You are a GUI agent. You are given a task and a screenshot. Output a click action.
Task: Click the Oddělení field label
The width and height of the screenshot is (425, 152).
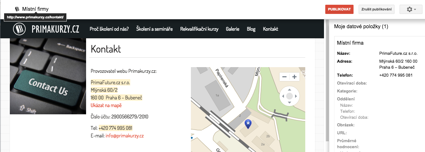tap(346, 99)
